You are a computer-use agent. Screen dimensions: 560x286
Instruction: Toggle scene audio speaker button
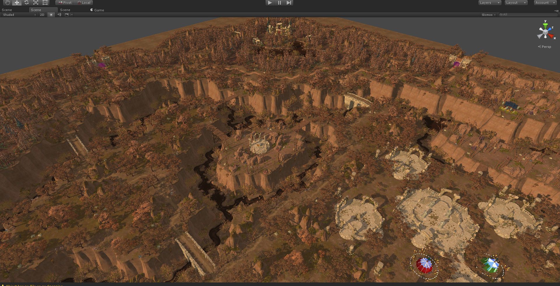[x=59, y=15]
